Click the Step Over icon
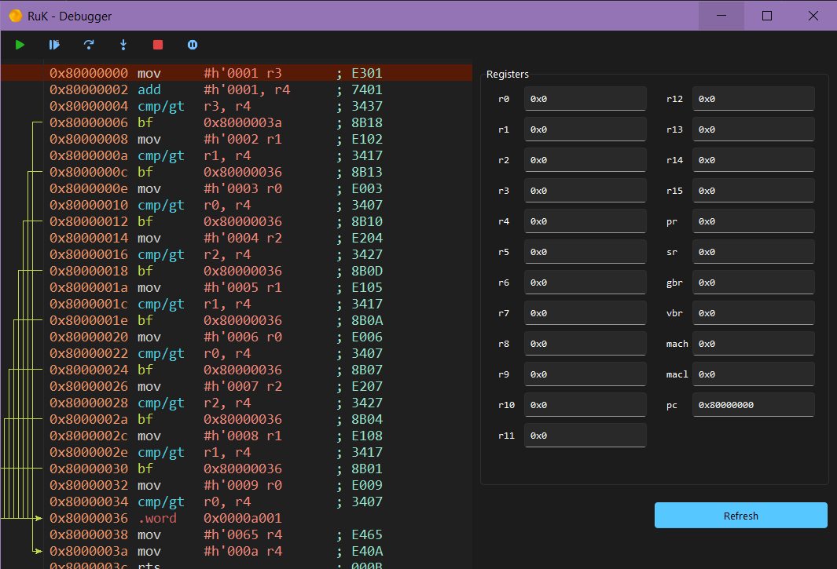Viewport: 837px width, 569px height. [89, 45]
